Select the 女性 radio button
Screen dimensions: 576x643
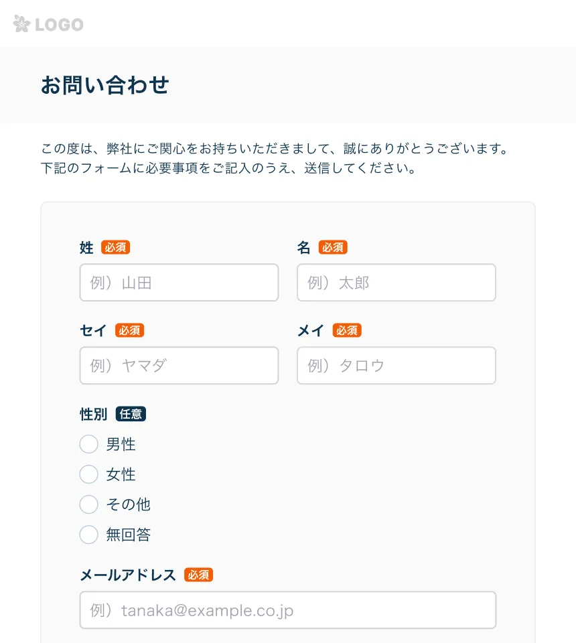tap(88, 474)
